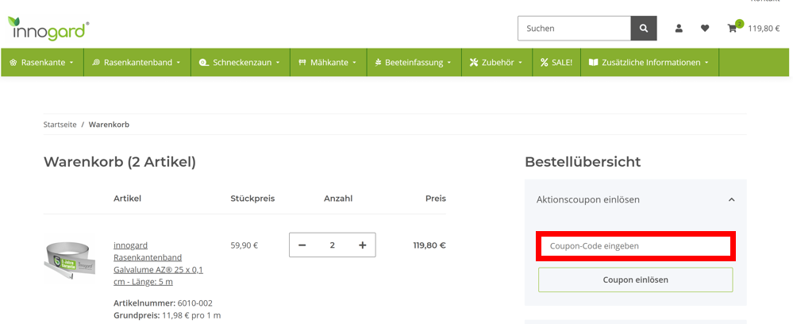Click the Stückpreis 59,90 € text
This screenshot has height=324, width=793.
click(x=244, y=245)
